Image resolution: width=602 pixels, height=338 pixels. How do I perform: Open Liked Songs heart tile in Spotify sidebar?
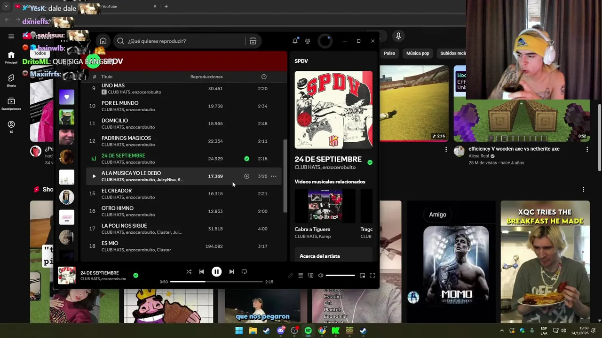(x=67, y=97)
